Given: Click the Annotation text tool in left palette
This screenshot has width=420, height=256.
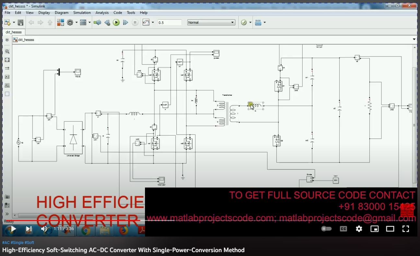Looking at the screenshot, I should click(7, 77).
